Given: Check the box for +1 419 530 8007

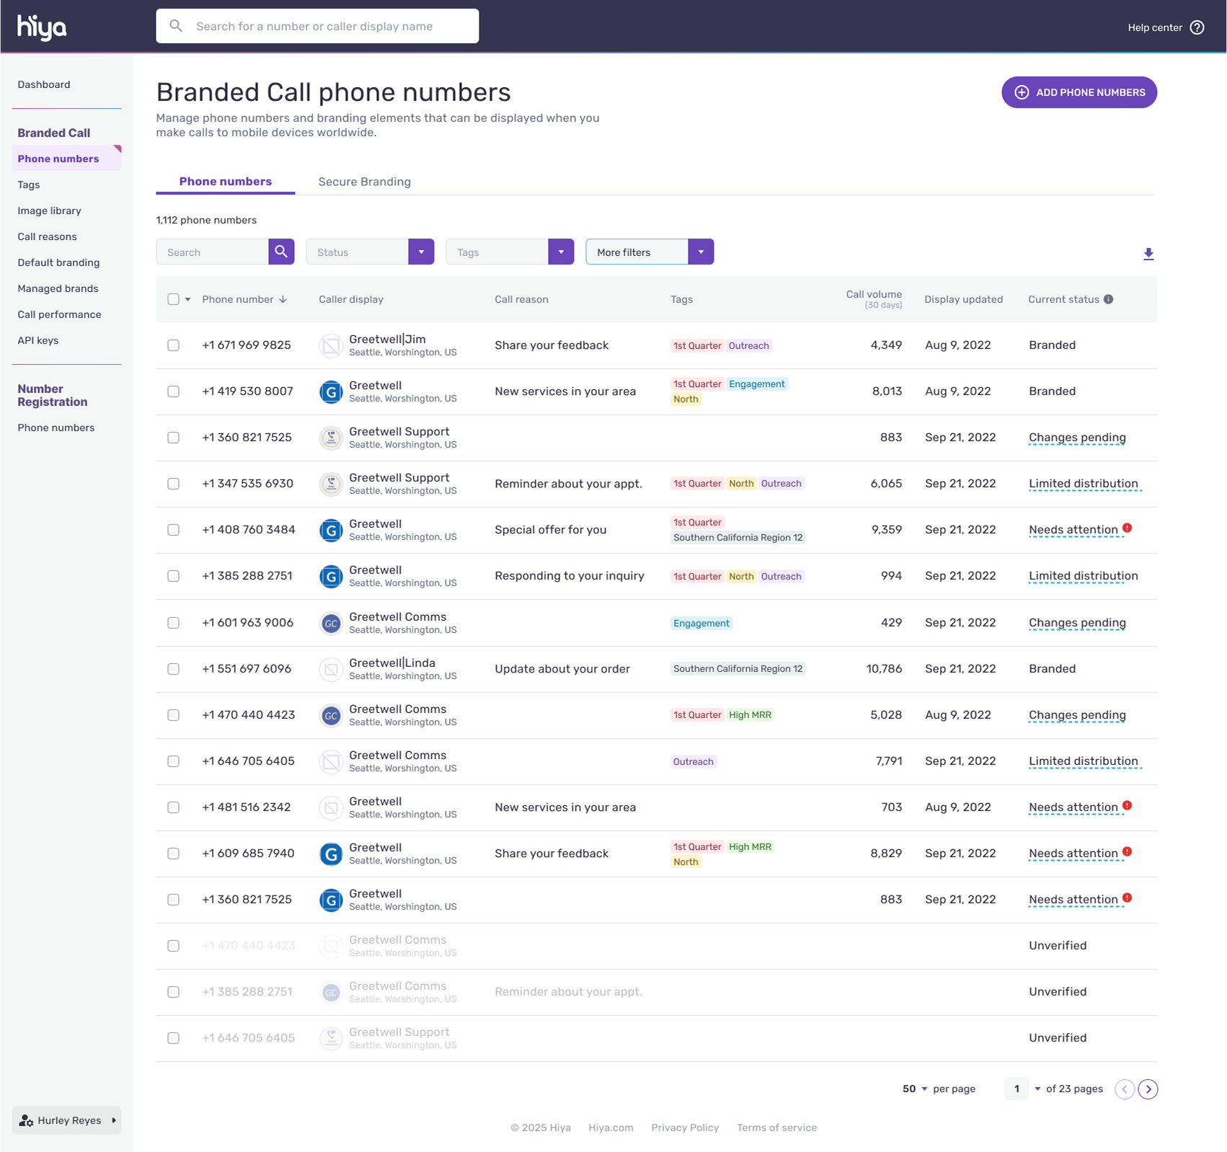Looking at the screenshot, I should (173, 391).
